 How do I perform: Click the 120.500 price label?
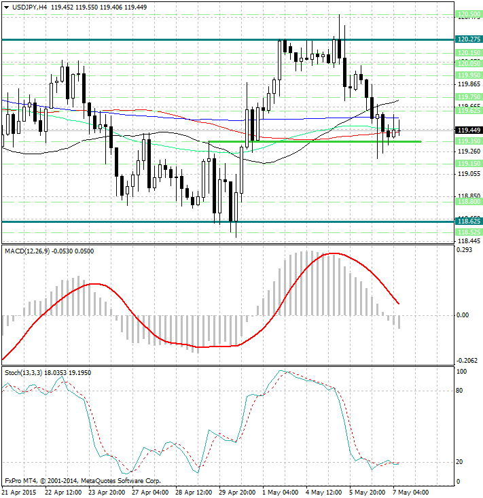pyautogui.click(x=469, y=14)
